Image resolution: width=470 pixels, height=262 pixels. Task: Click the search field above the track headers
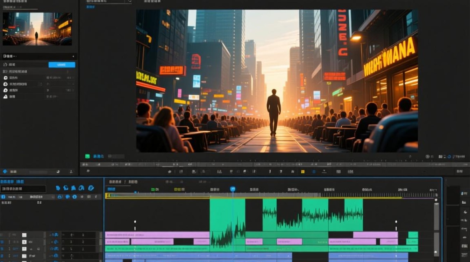click(x=23, y=189)
